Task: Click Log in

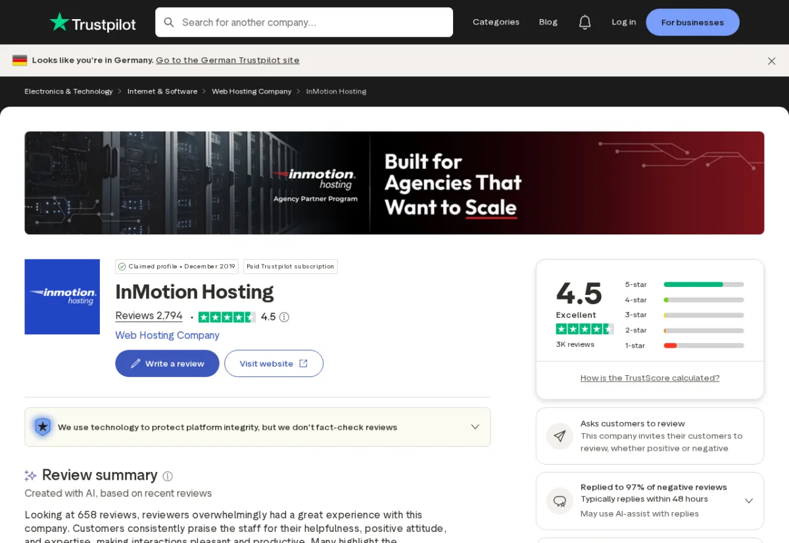Action: point(623,22)
